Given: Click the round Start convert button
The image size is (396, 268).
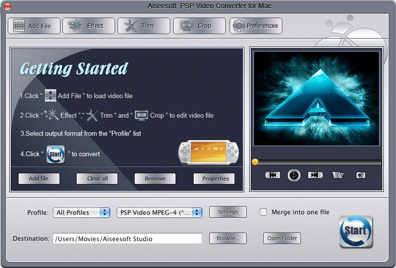Looking at the screenshot, I should pyautogui.click(x=356, y=231).
